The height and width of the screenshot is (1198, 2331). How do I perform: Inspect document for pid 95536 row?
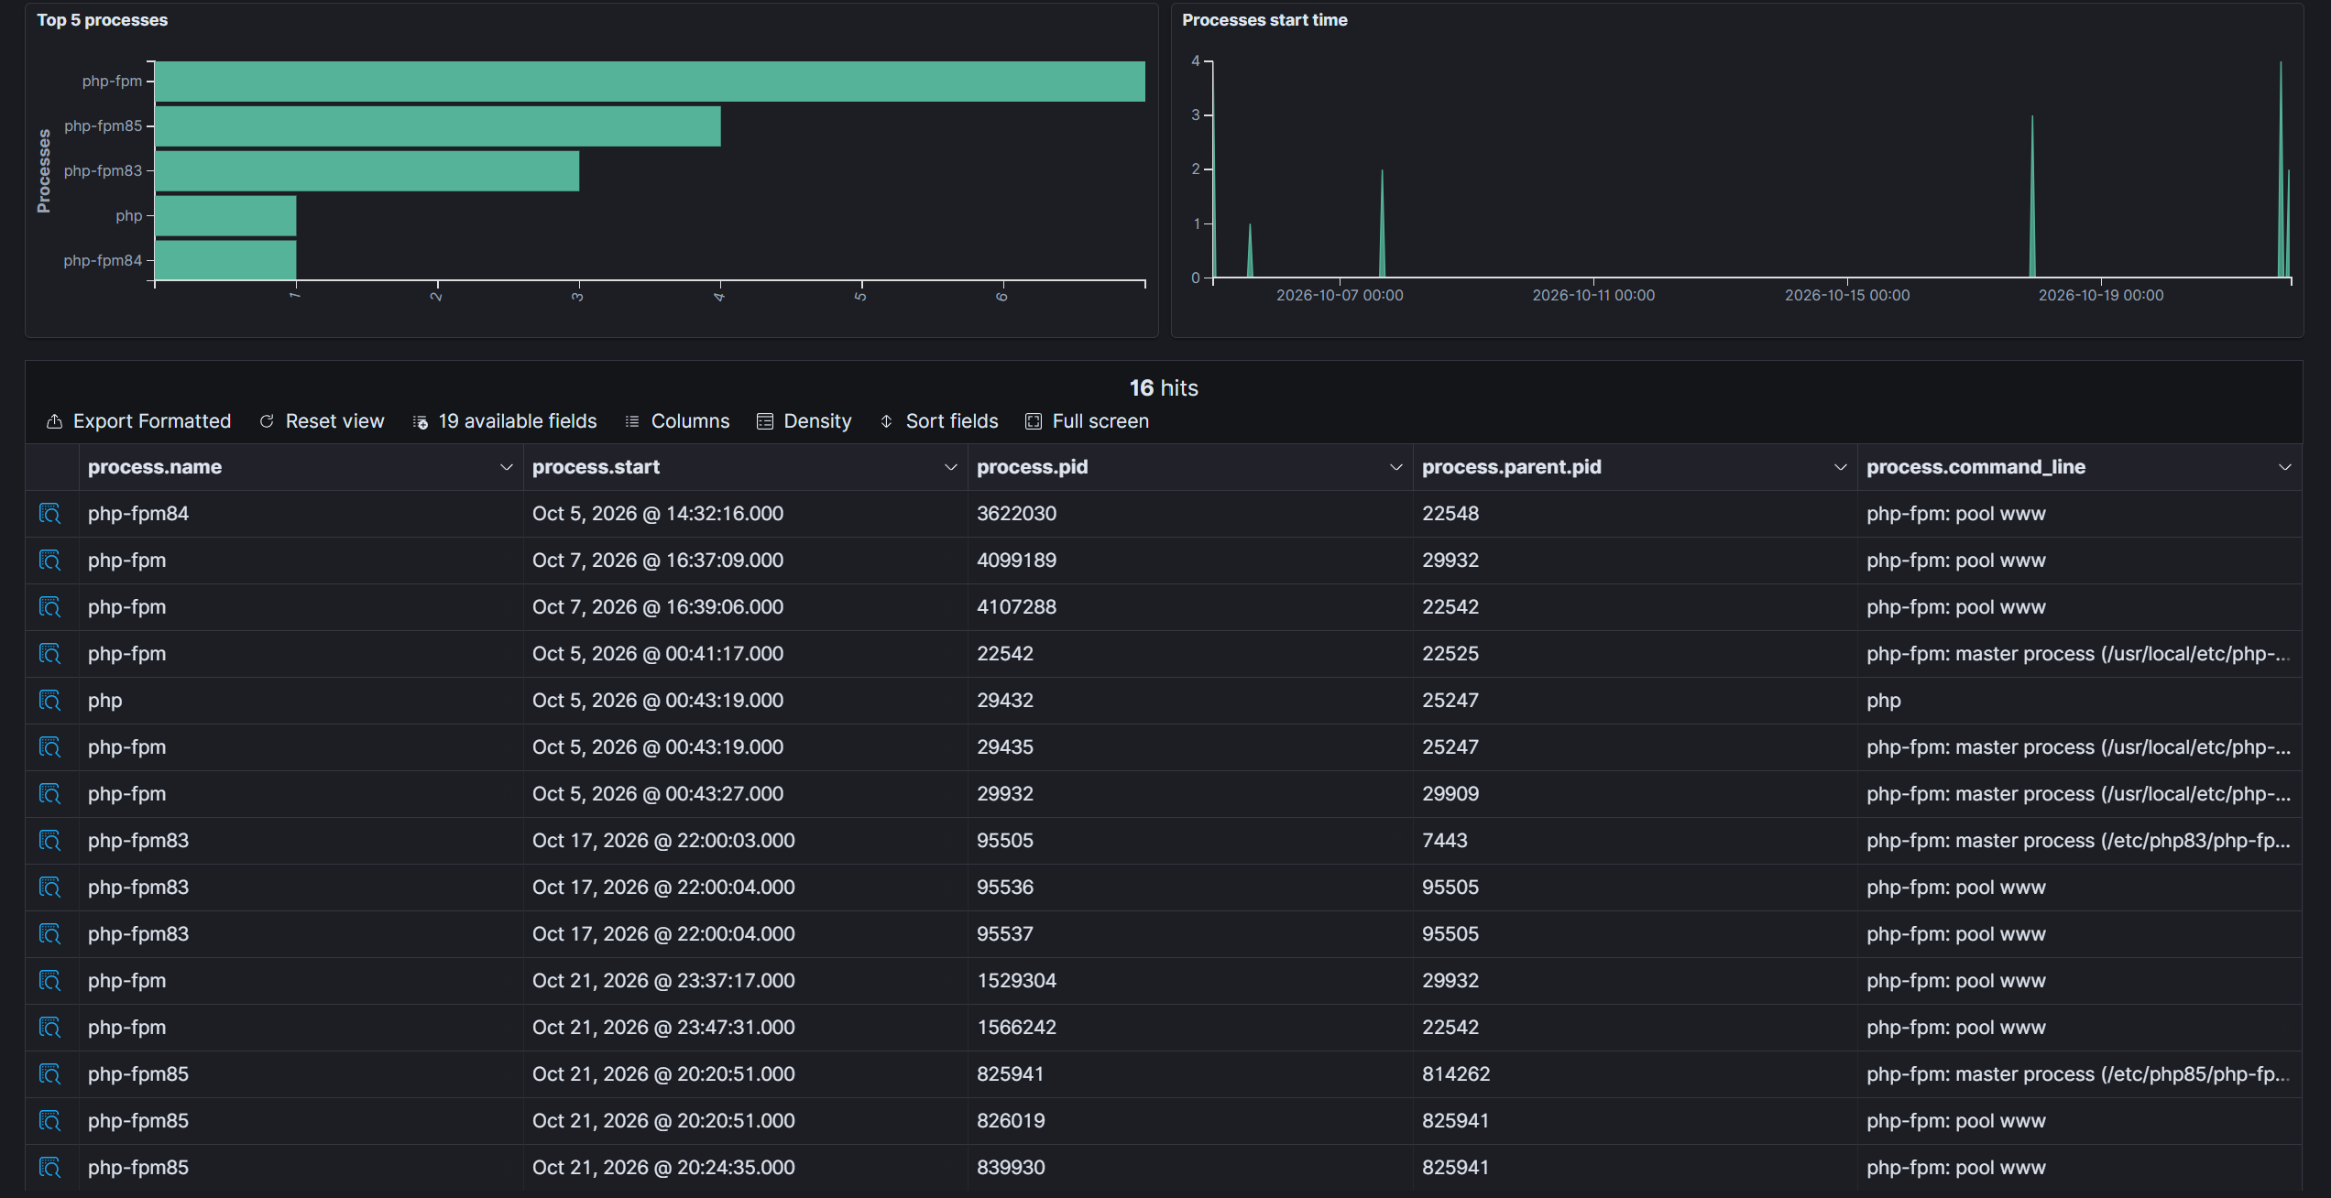[x=50, y=888]
